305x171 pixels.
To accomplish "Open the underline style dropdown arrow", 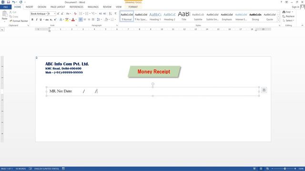I will (44, 19).
